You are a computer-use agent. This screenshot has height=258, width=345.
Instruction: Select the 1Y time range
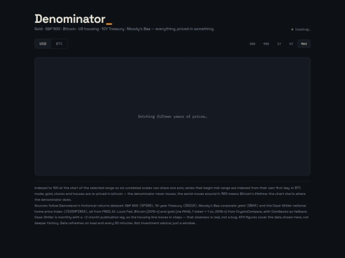[279, 44]
